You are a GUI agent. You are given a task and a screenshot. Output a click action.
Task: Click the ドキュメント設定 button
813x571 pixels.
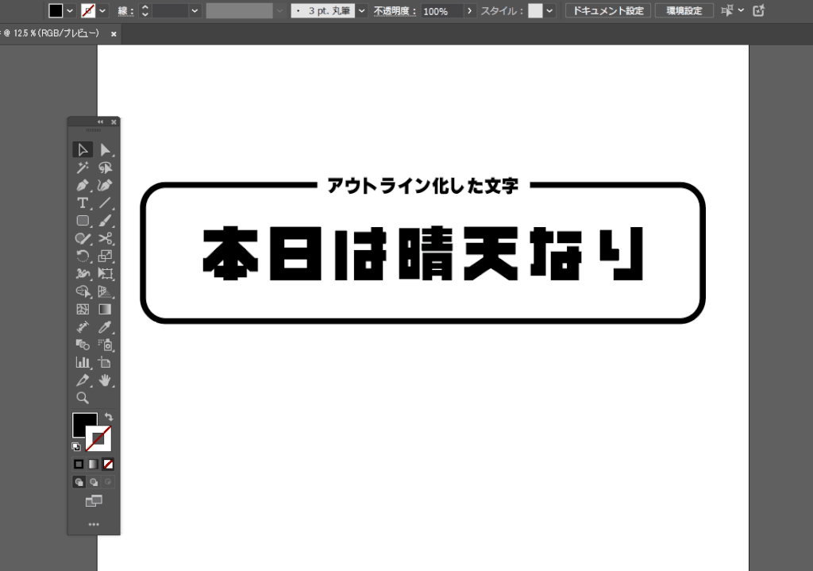tap(608, 10)
